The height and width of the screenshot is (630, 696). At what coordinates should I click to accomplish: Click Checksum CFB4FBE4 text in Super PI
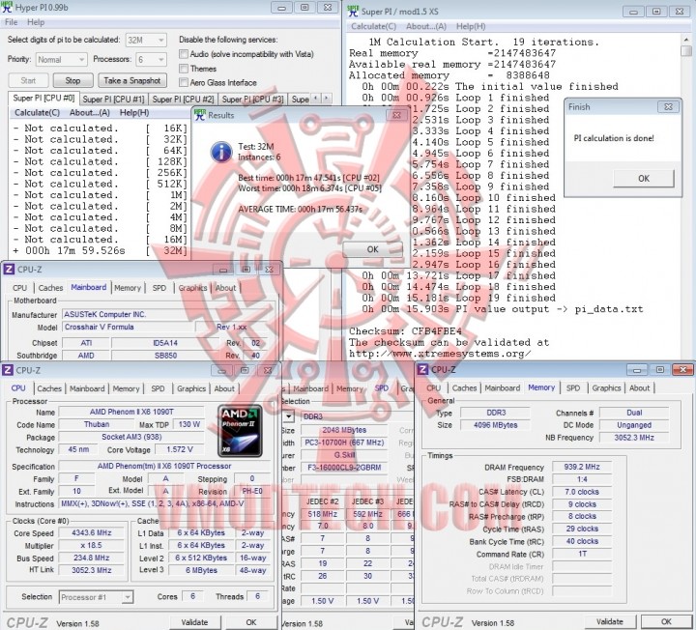[x=405, y=331]
